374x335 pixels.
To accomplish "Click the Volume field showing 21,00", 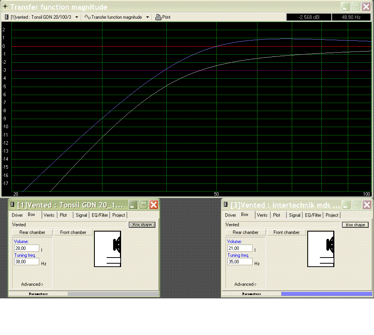I will point(240,248).
